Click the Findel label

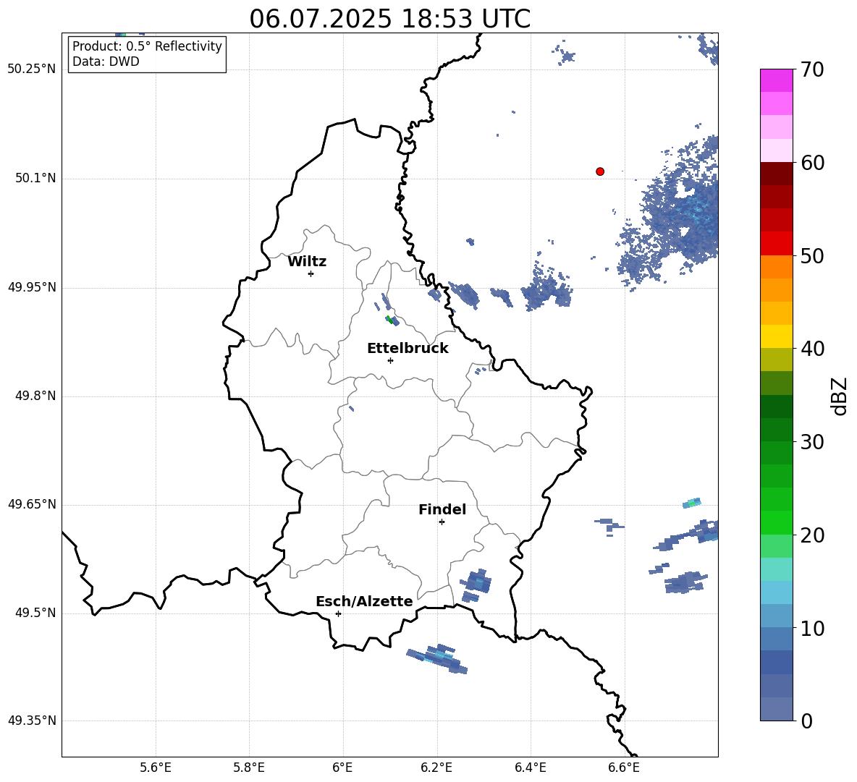pyautogui.click(x=442, y=509)
